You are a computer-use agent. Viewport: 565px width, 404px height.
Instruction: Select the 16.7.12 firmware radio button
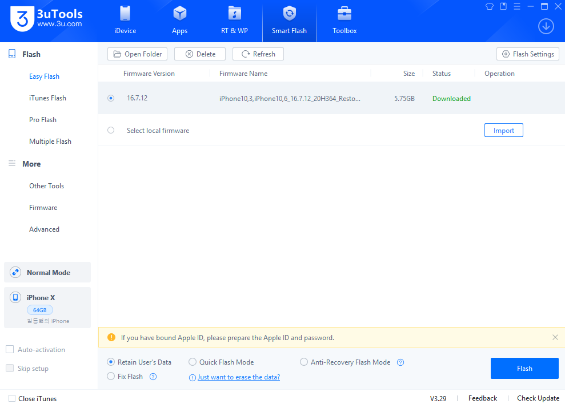[x=111, y=98]
